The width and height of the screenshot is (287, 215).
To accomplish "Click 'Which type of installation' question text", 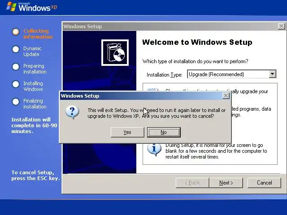I will [x=196, y=61].
